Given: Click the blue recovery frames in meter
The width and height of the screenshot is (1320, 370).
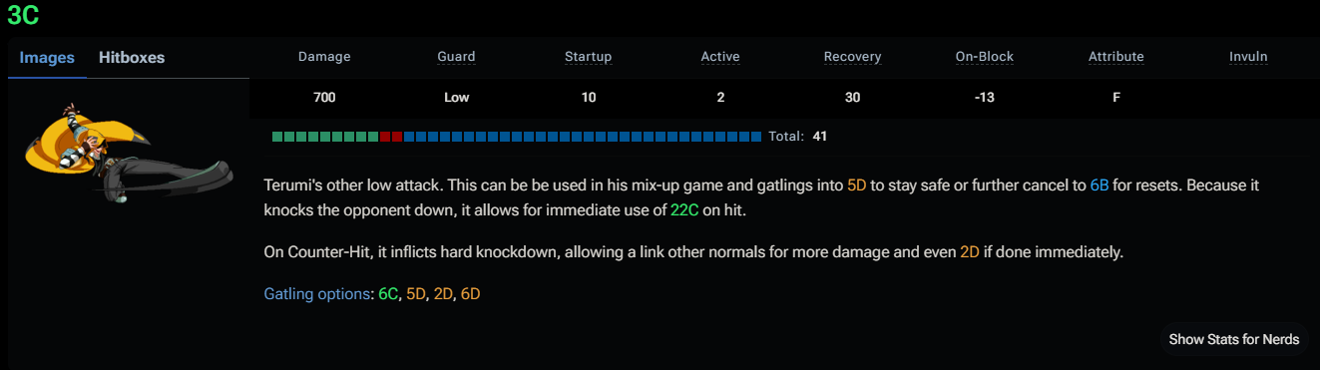Looking at the screenshot, I should pos(584,136).
